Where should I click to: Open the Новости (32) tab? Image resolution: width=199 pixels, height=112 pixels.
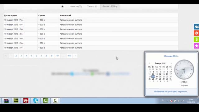[x=76, y=7]
